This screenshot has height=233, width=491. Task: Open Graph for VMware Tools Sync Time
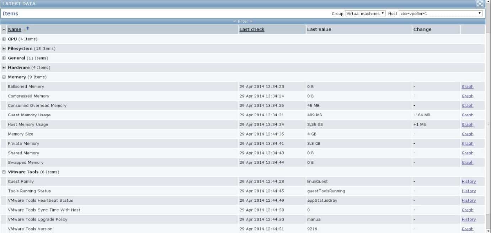(x=468, y=210)
